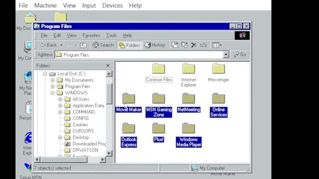Click folder tree scroll down arrow

pyautogui.click(x=109, y=153)
